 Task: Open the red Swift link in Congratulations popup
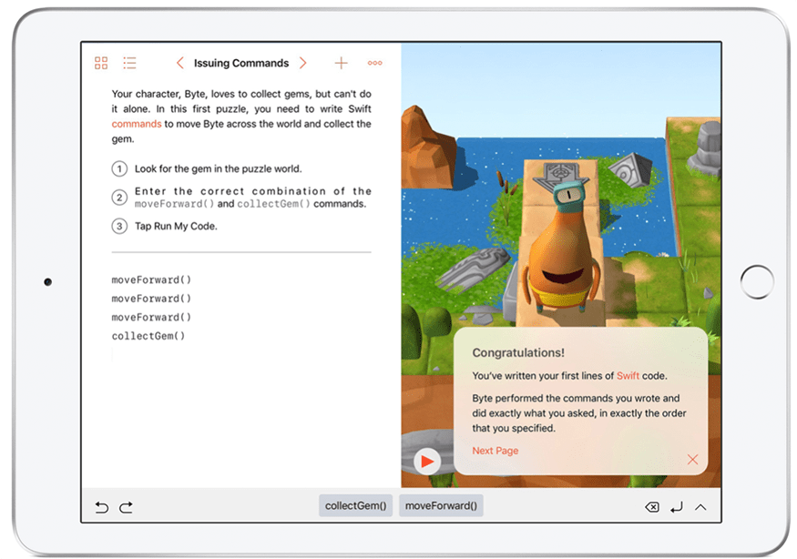click(628, 376)
